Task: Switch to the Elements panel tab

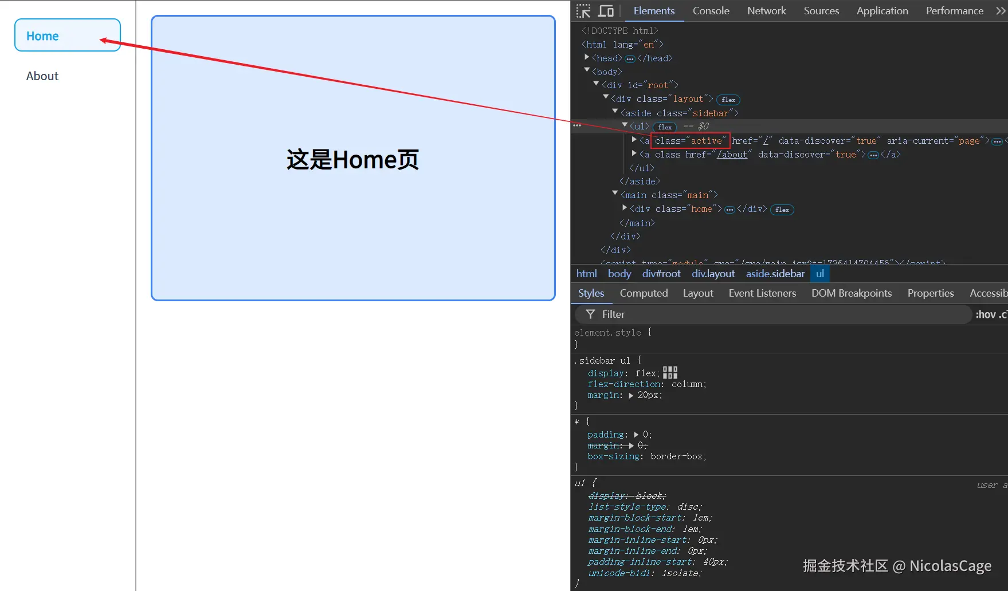Action: coord(654,11)
